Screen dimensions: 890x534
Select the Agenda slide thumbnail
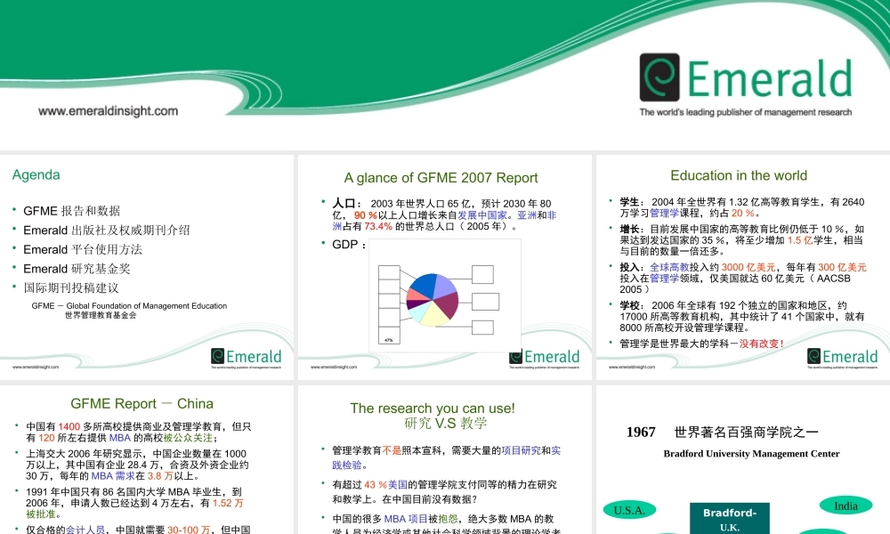147,267
